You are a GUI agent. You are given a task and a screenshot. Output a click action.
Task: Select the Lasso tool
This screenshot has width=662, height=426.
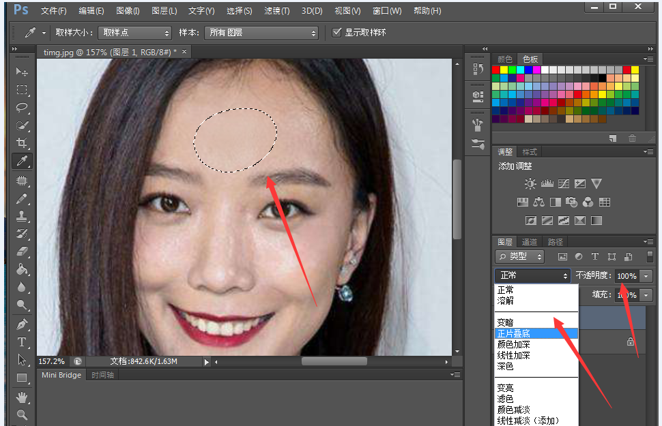click(22, 108)
